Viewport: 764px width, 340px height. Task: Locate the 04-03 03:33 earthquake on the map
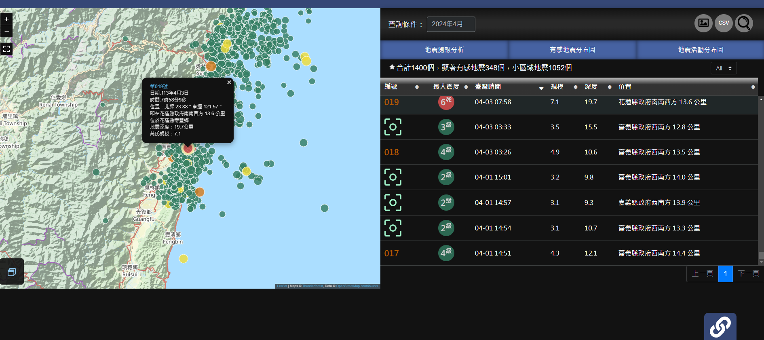[x=393, y=127]
